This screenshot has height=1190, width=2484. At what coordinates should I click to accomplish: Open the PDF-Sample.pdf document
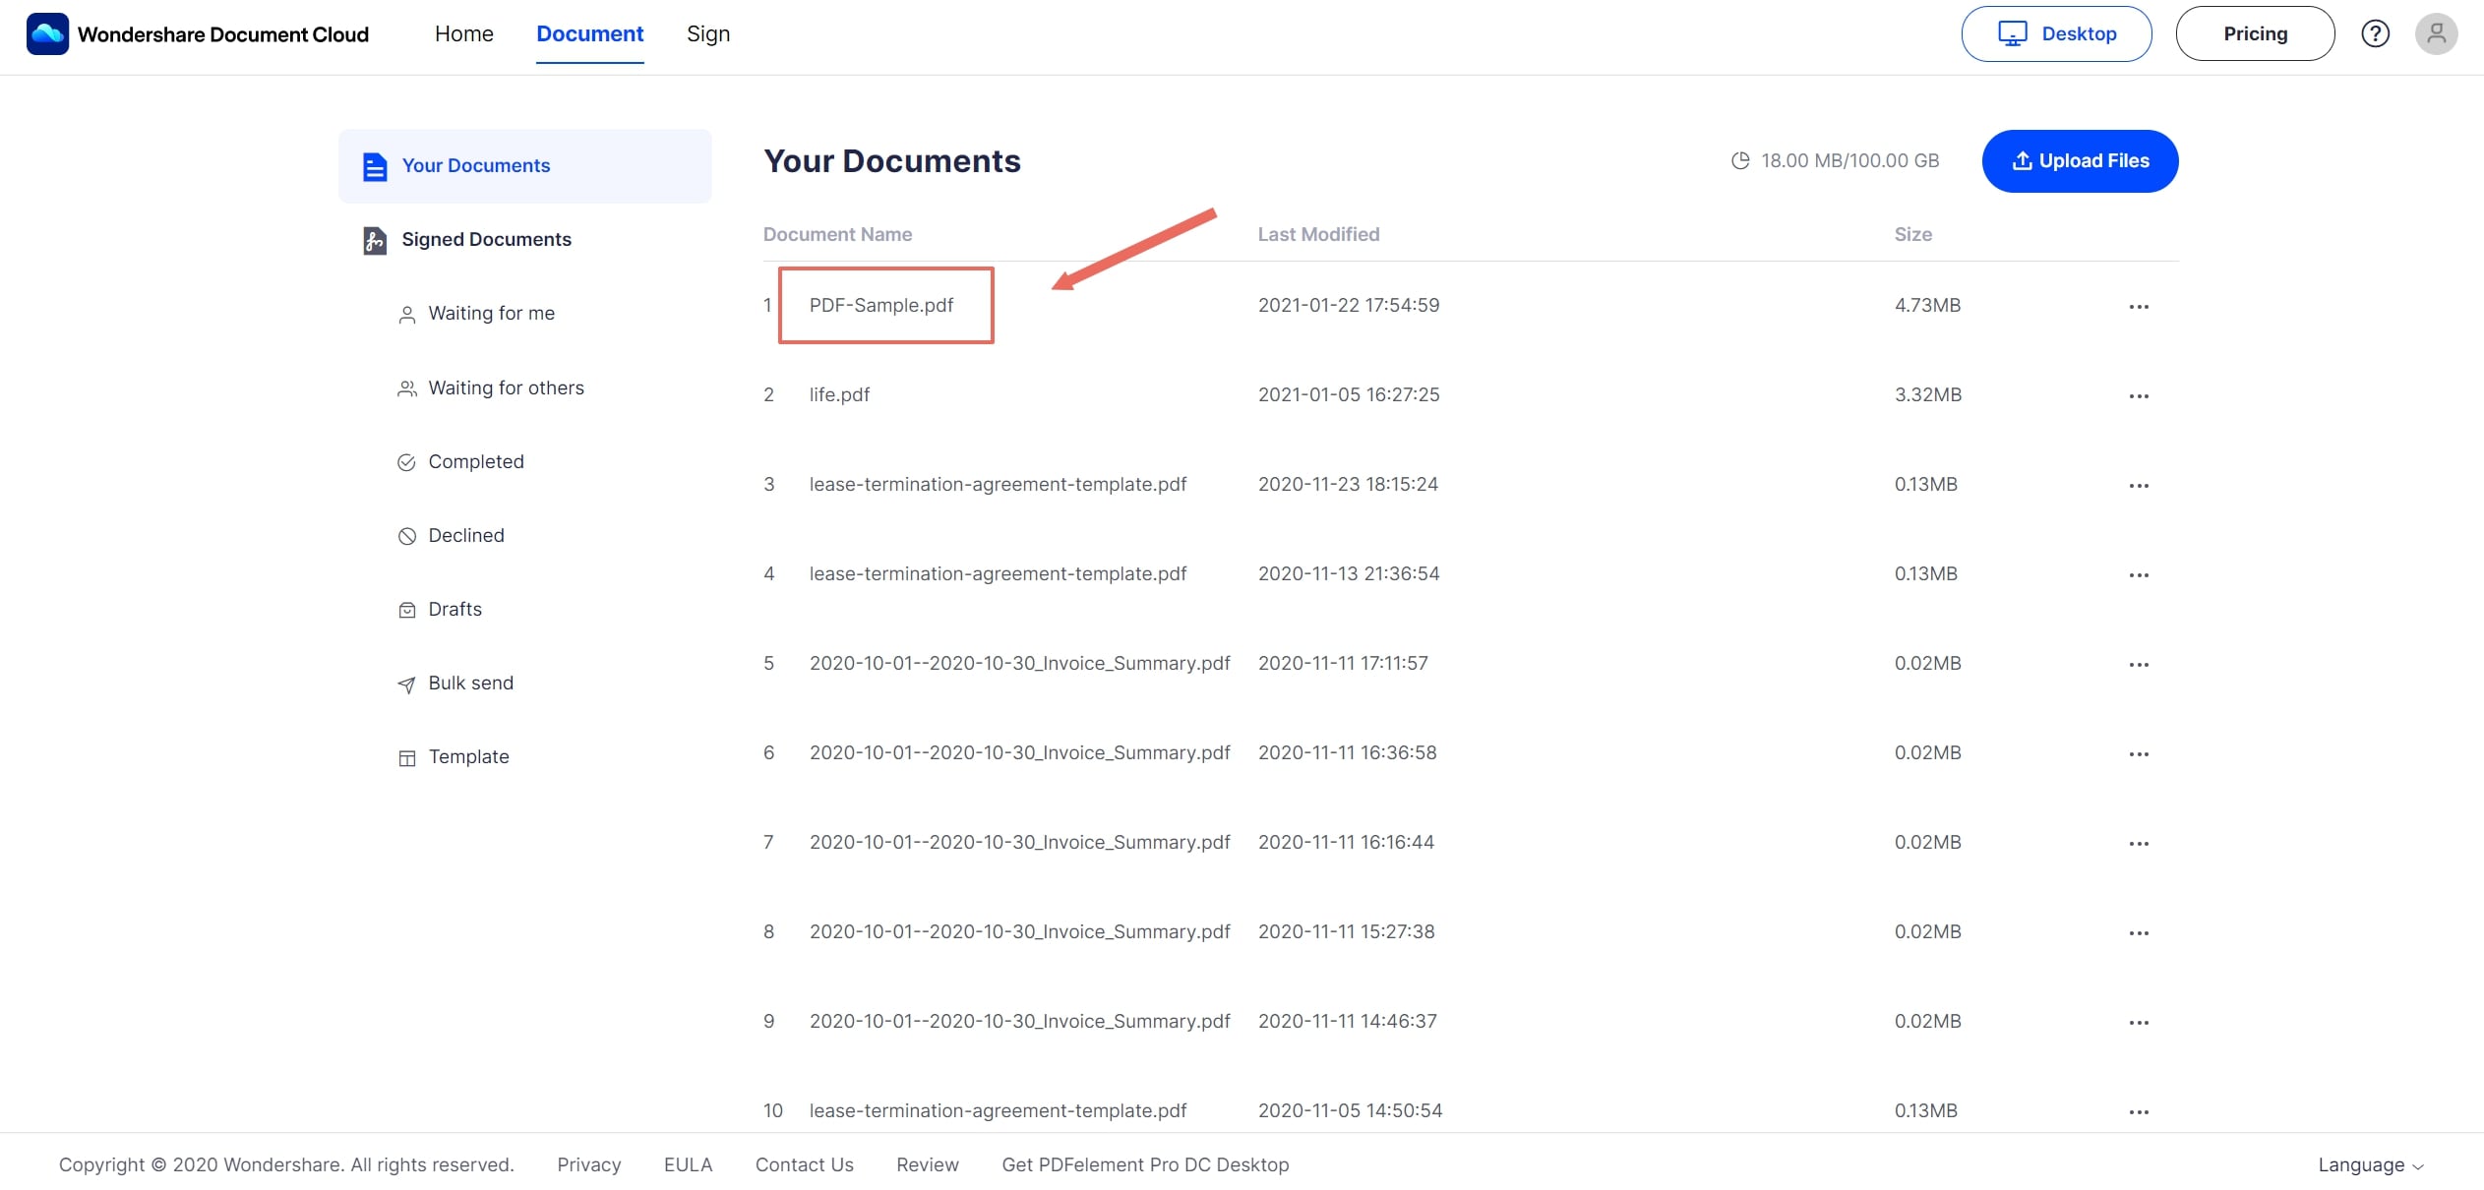[880, 306]
